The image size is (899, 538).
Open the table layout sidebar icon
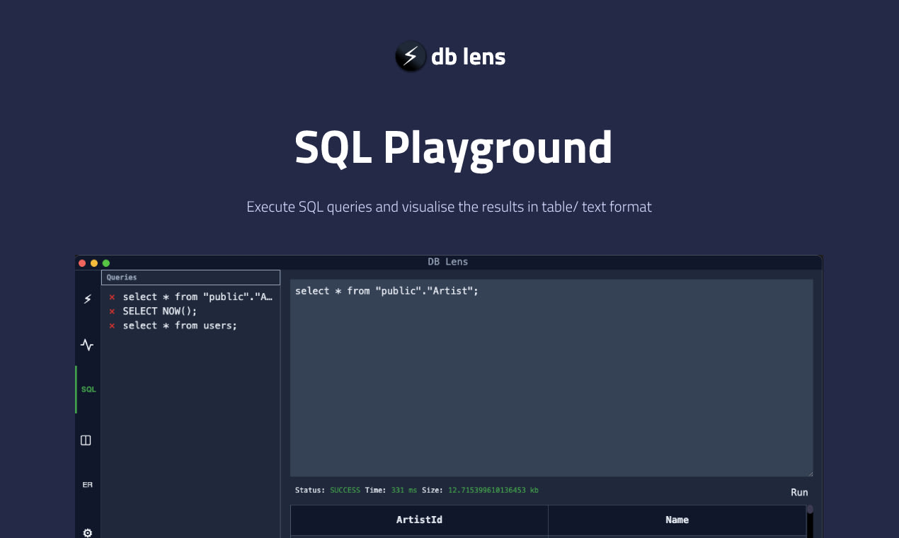(x=86, y=440)
